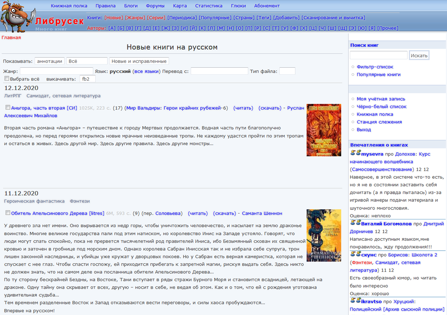Open the Новые и исправленные dropdown
The height and width of the screenshot is (315, 447).
coord(139,61)
